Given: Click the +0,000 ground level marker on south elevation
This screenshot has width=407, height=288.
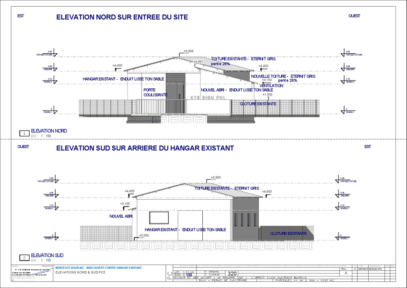Looking at the screenshot, I should (143, 236).
